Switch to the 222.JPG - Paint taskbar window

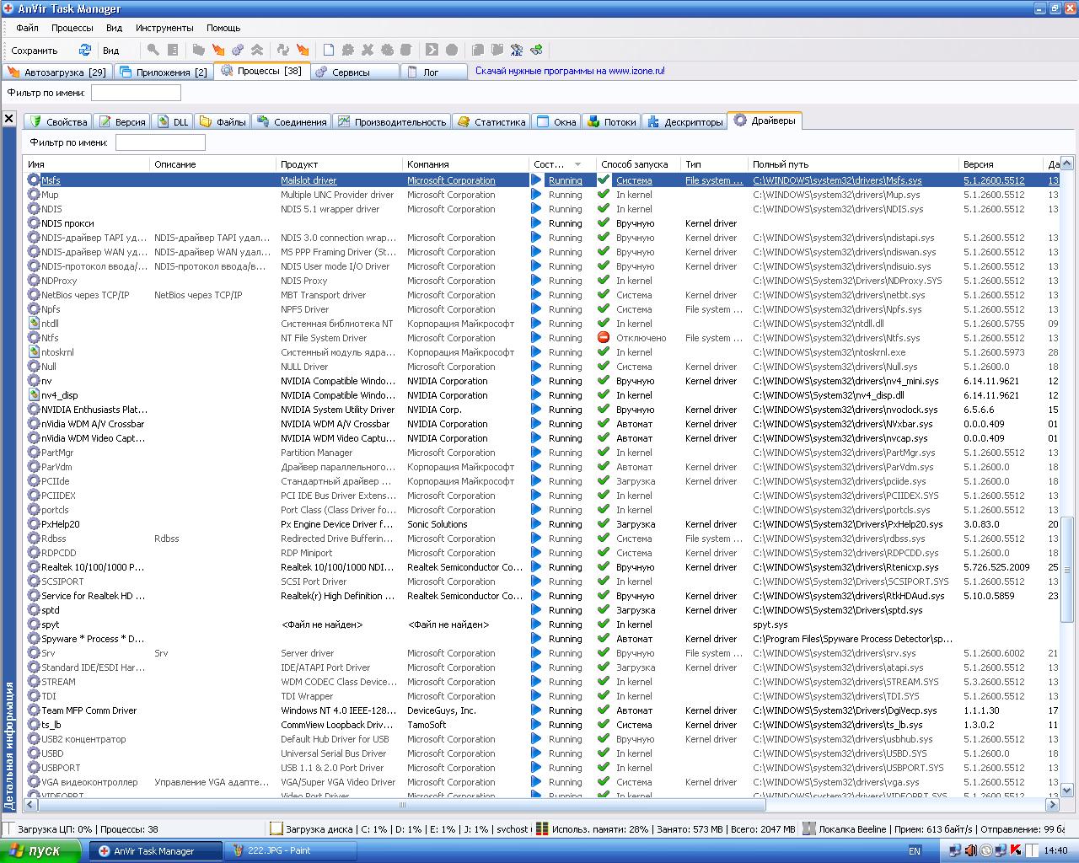(x=290, y=851)
